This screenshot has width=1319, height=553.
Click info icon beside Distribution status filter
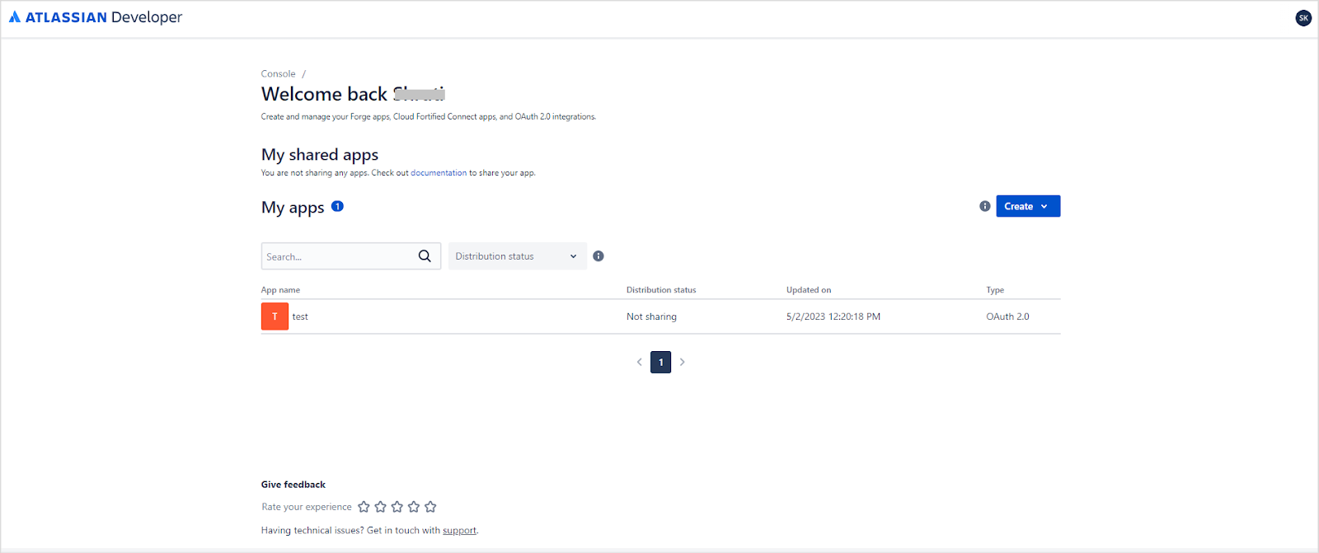point(598,256)
